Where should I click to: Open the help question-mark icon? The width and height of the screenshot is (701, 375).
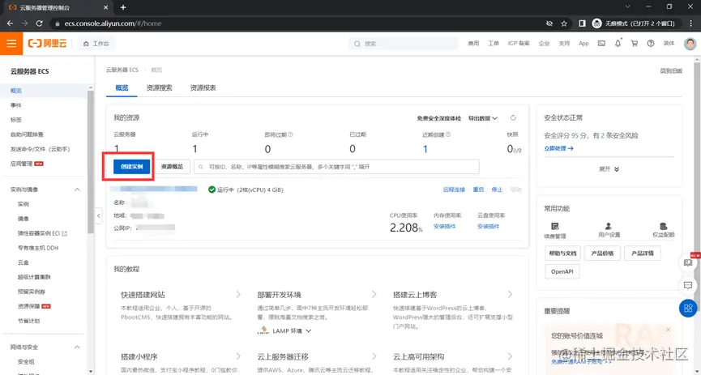[x=651, y=44]
